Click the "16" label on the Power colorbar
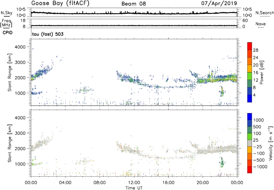 pos(256,73)
